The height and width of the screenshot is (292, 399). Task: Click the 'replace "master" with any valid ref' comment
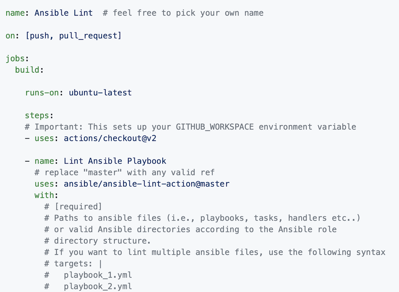point(129,172)
